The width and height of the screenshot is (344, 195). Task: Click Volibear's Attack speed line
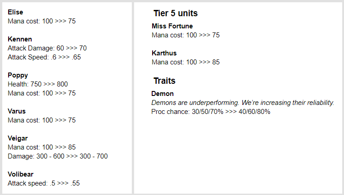(x=44, y=183)
